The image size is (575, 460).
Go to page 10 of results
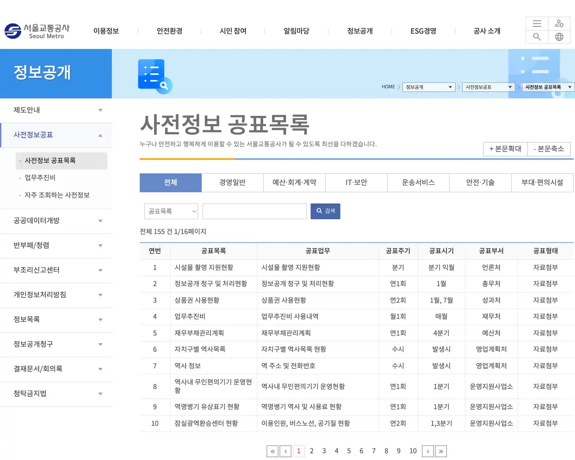coord(413,451)
